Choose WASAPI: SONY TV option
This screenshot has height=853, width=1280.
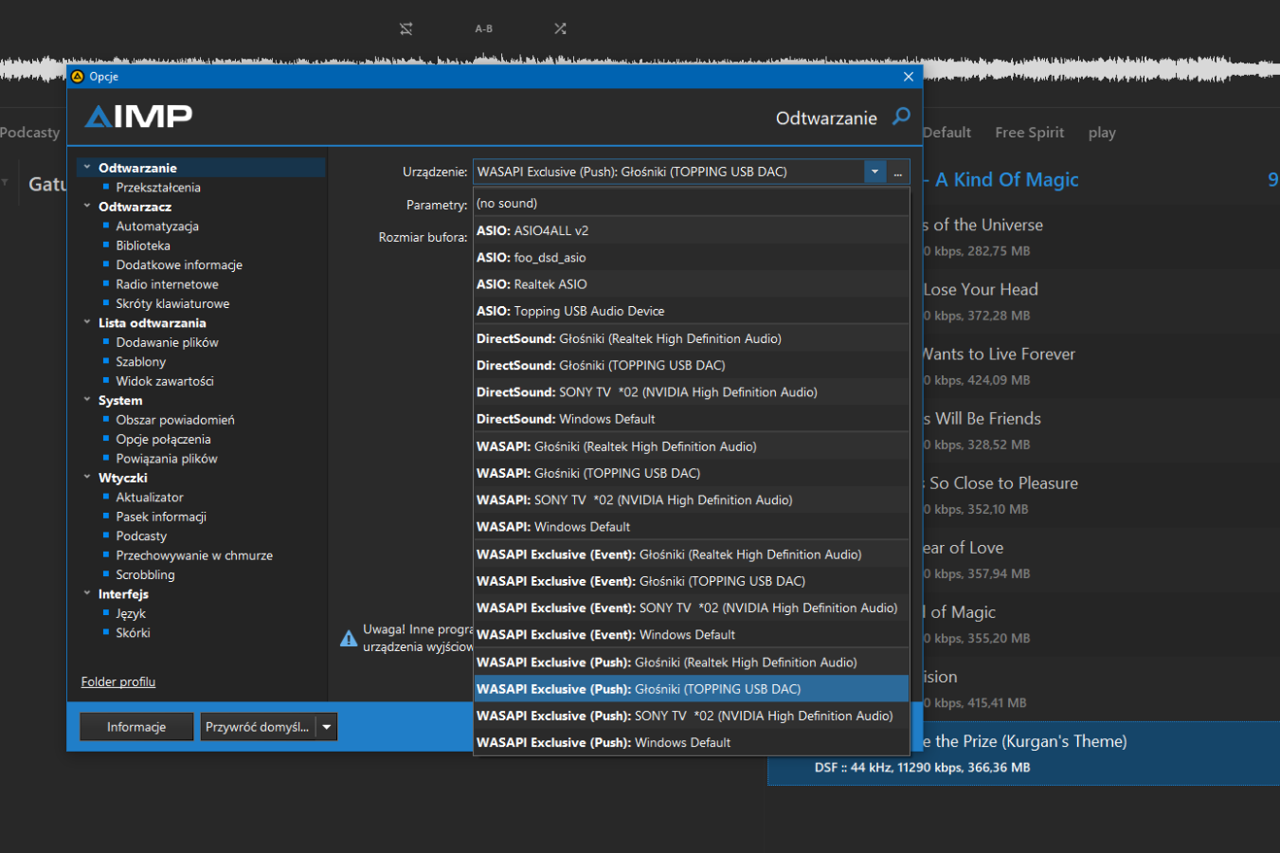[x=692, y=499]
